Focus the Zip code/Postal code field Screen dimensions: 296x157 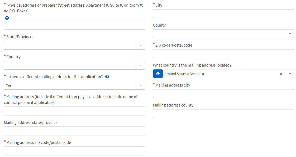click(223, 54)
